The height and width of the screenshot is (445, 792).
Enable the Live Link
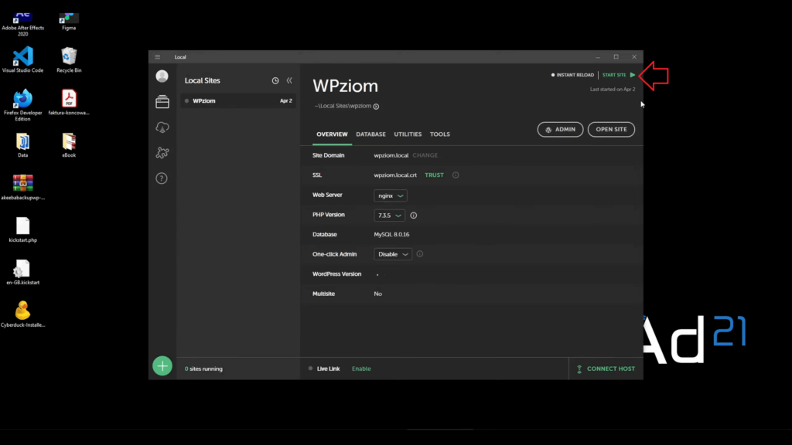coord(361,369)
